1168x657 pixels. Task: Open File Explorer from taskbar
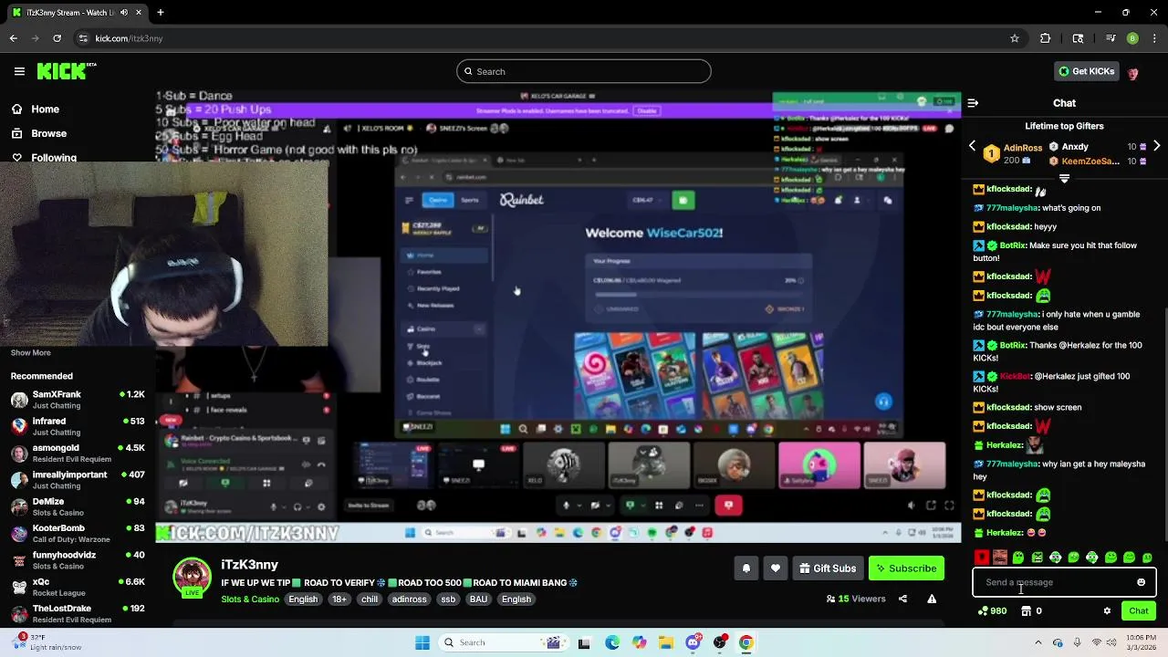[666, 642]
